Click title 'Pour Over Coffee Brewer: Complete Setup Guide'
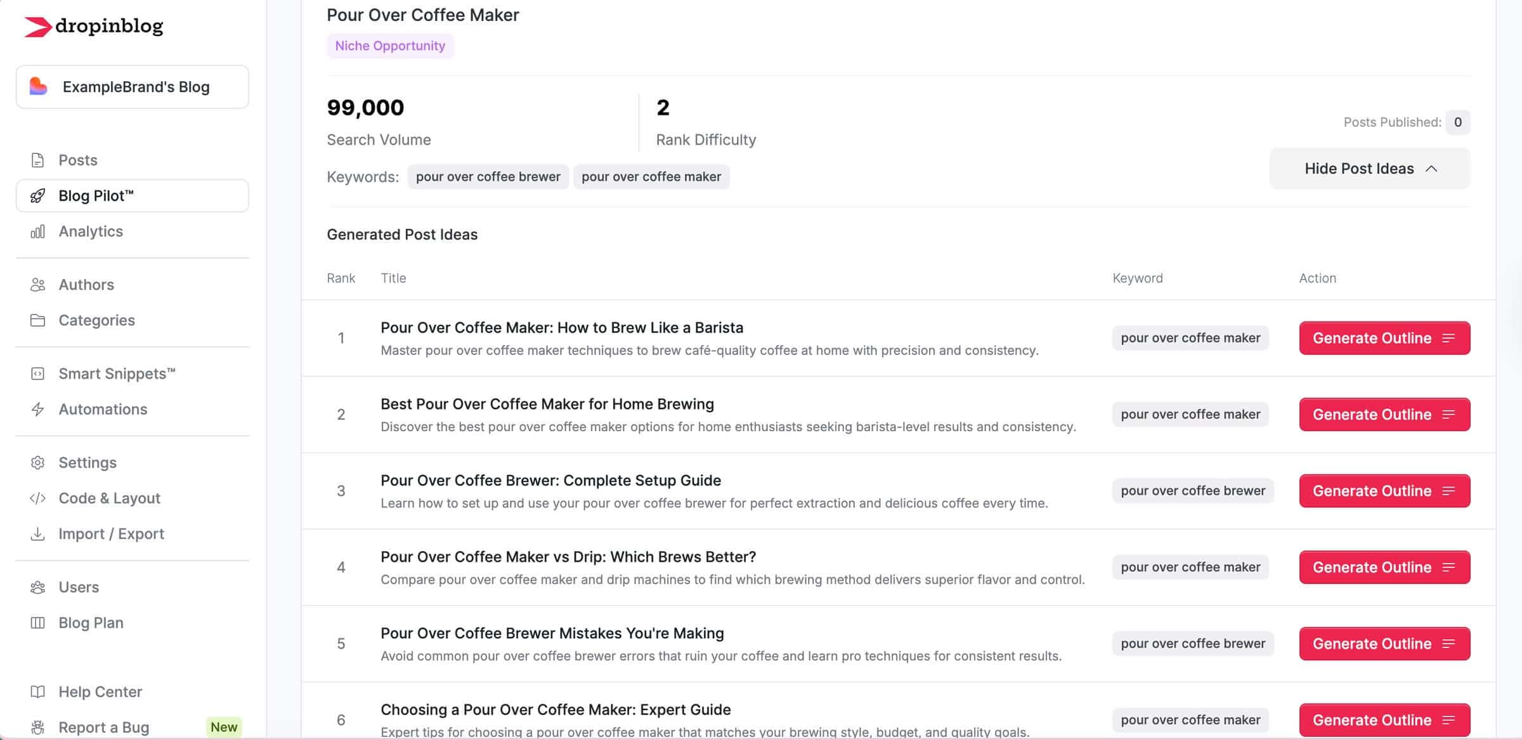This screenshot has width=1522, height=740. 550,481
